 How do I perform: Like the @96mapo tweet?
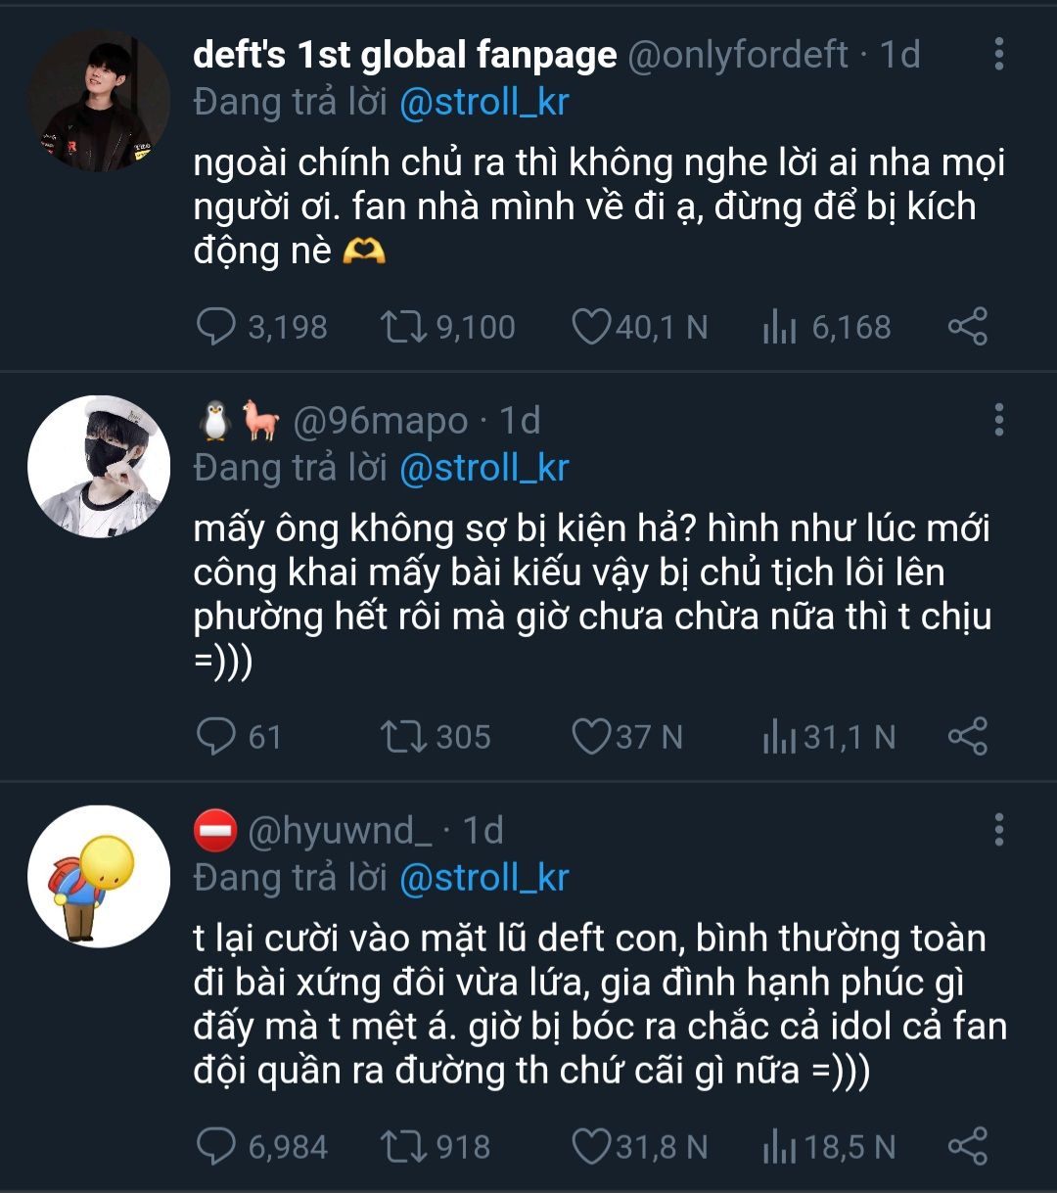[x=590, y=737]
